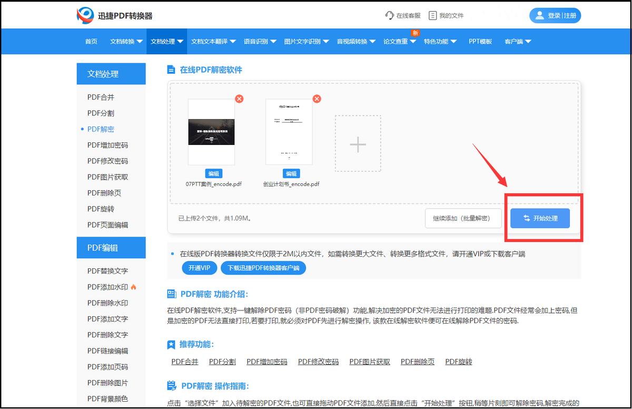The height and width of the screenshot is (409, 632).
Task: Expand the 语音识别 dropdown menu
Action: pos(257,42)
